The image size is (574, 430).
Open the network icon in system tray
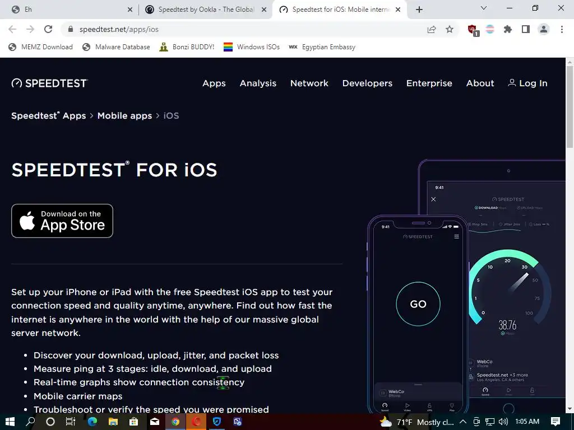pyautogui.click(x=490, y=422)
